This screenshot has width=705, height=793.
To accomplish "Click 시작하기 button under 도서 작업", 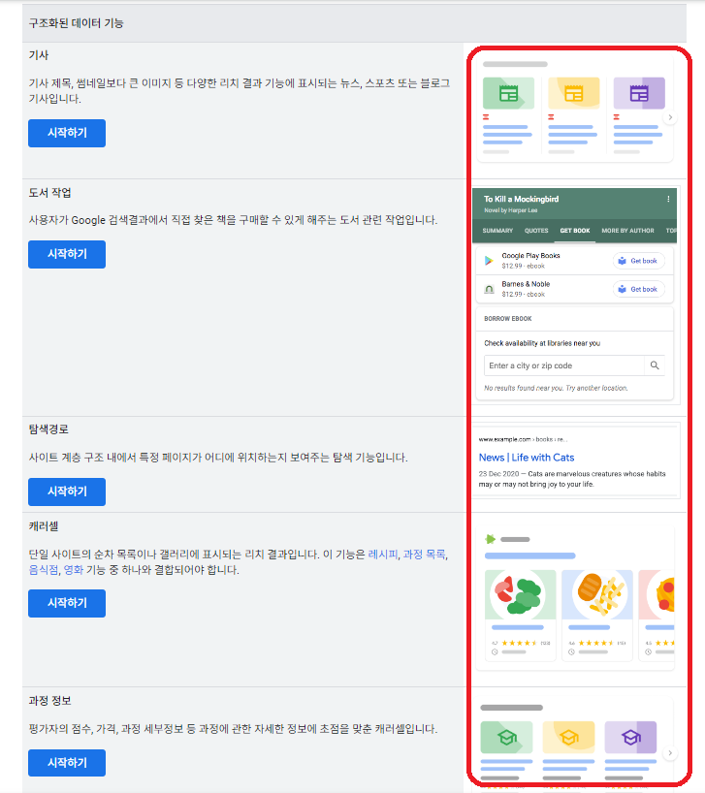I will (67, 254).
